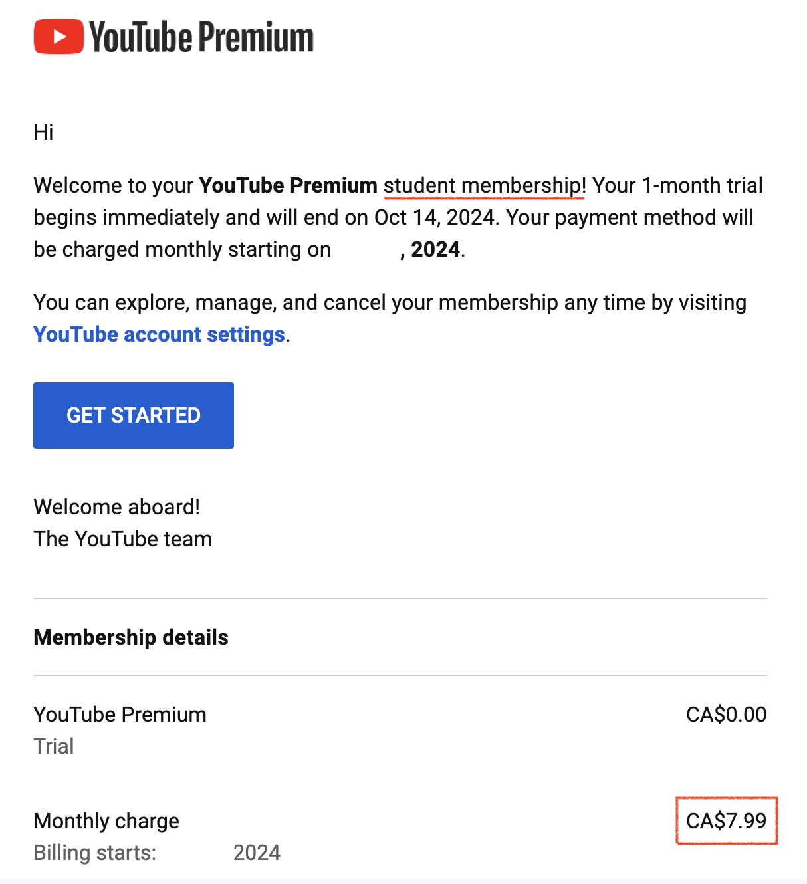Click the bold YouTube Premium text in welcome

click(x=288, y=185)
